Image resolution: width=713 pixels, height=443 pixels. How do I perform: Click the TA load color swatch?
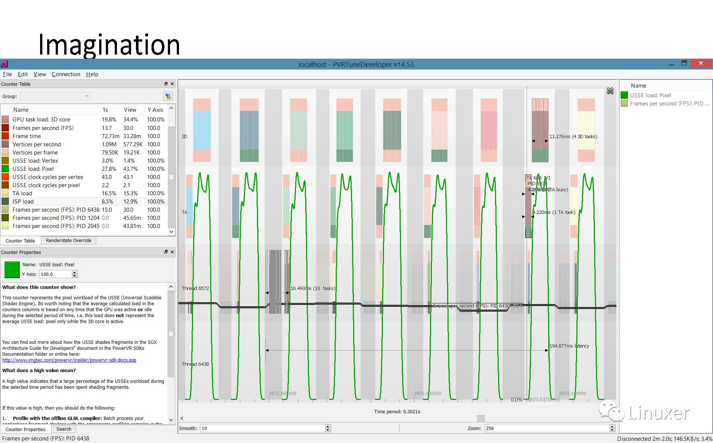(x=5, y=193)
